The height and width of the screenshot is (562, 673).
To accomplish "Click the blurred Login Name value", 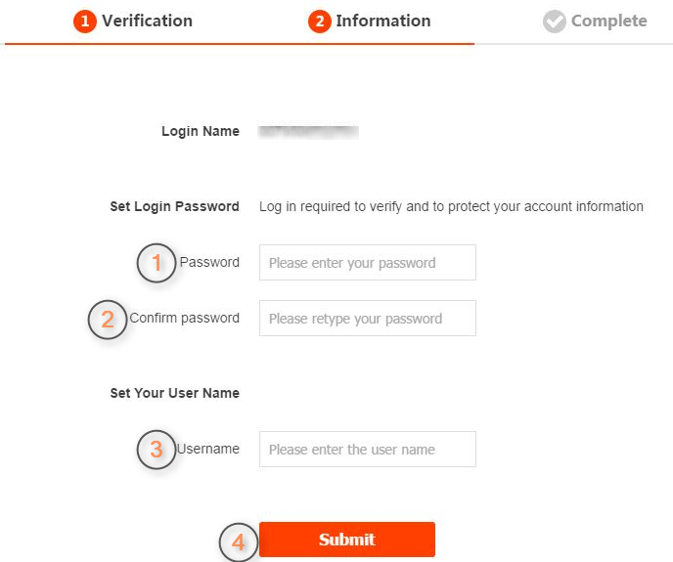I will [308, 130].
